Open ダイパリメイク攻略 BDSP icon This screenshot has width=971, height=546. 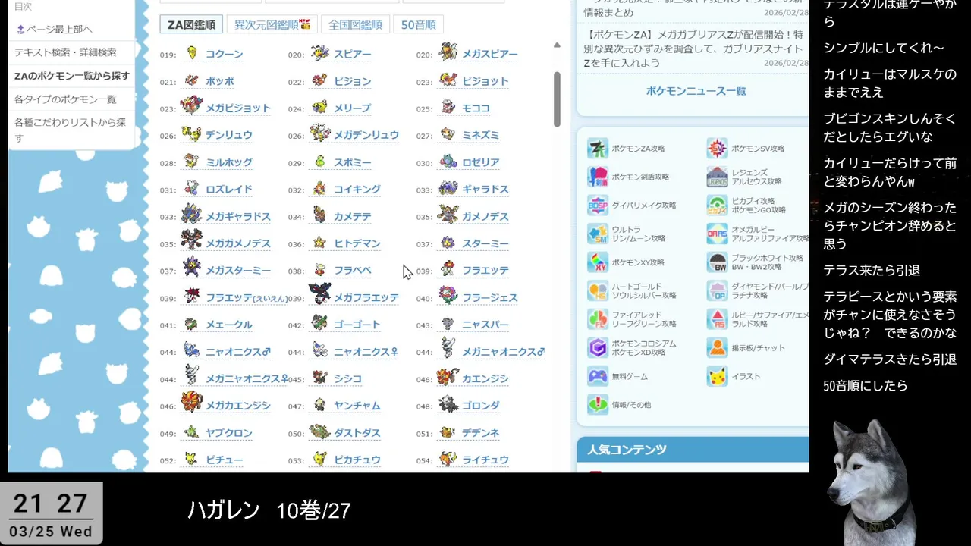pyautogui.click(x=598, y=206)
